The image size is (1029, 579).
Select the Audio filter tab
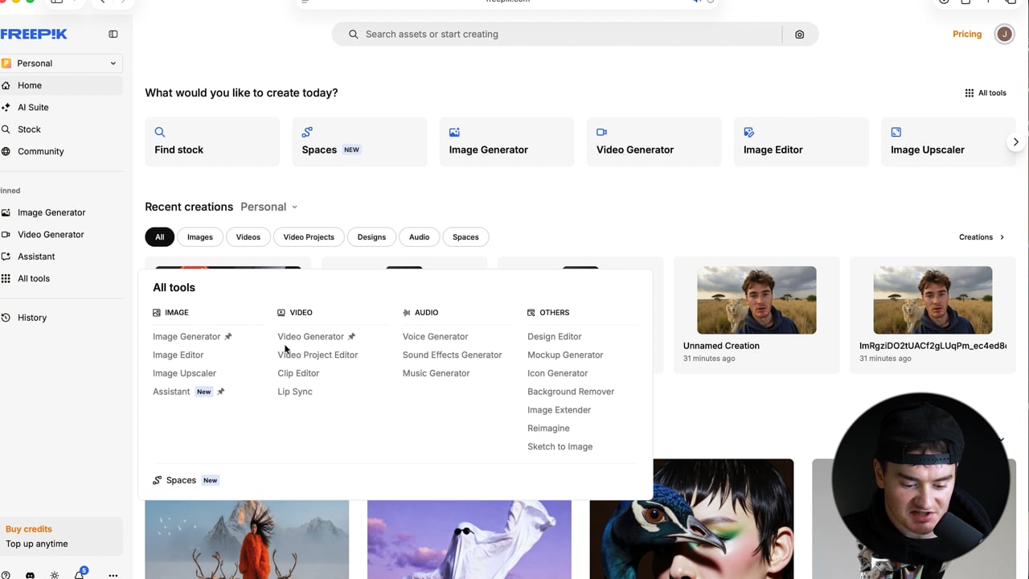pos(419,237)
